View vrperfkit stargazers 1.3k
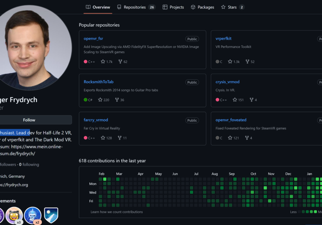Screen dimensions: 322x225 click(x=234, y=62)
